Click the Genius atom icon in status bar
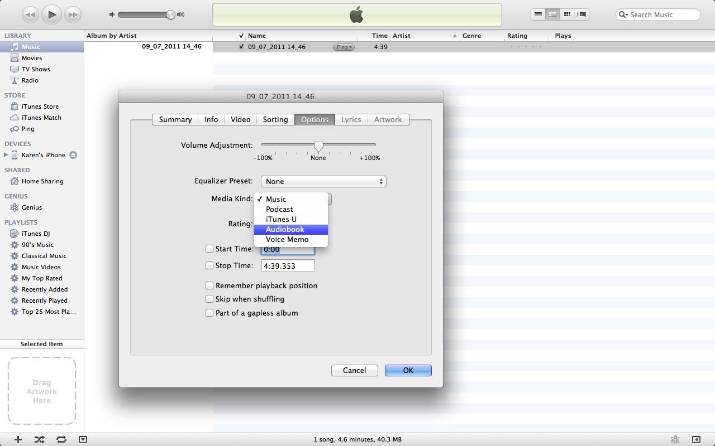 675,439
